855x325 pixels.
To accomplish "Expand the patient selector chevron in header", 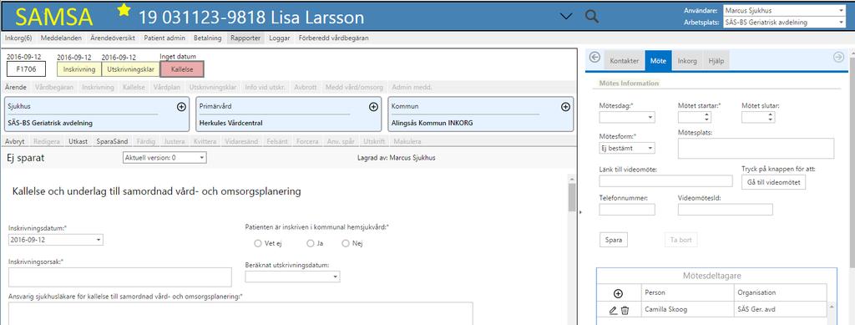I will pyautogui.click(x=567, y=17).
